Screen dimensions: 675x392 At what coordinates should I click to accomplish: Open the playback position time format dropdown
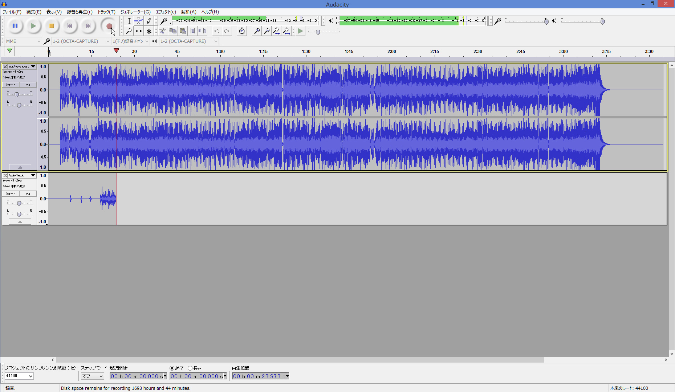click(287, 376)
